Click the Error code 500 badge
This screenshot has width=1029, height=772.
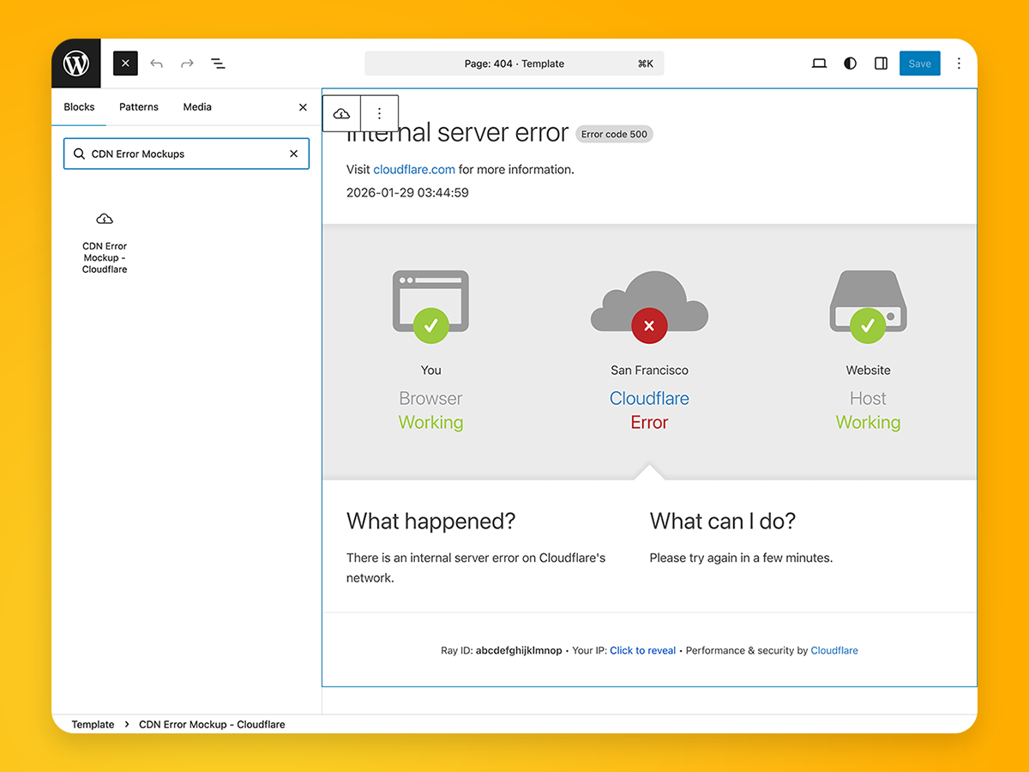coord(614,135)
